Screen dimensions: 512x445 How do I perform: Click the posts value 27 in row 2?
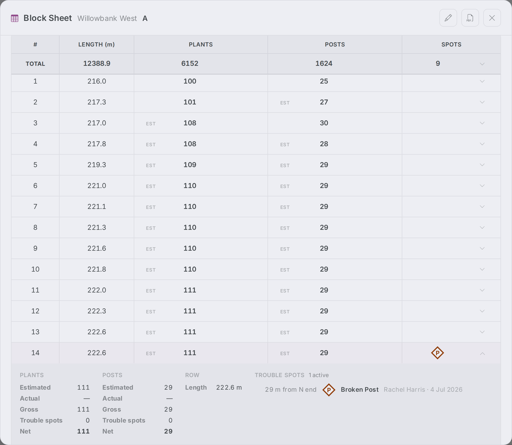click(x=324, y=102)
